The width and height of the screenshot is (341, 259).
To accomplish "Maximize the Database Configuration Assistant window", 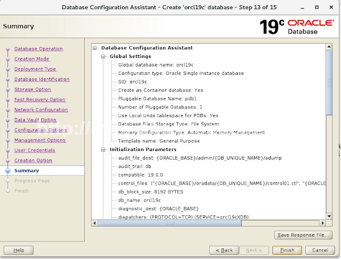I will click(x=317, y=7).
